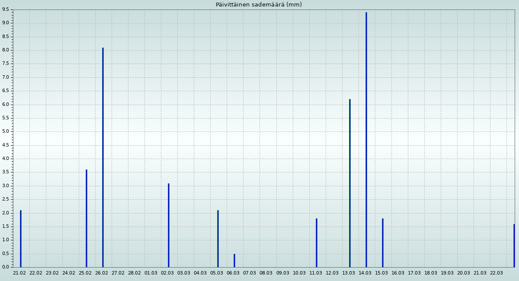Click the 14.03 date label on x-axis
The height and width of the screenshot is (281, 519).
point(365,273)
